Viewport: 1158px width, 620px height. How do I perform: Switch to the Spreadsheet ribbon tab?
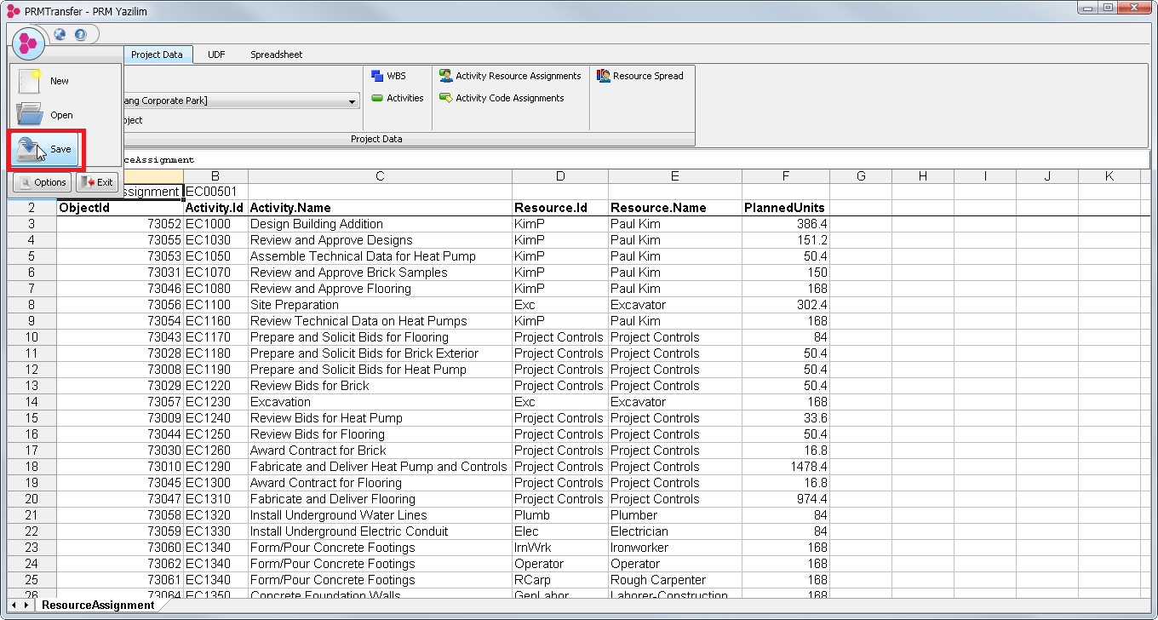[x=276, y=55]
